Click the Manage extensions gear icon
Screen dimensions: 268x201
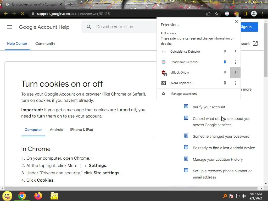click(x=164, y=94)
